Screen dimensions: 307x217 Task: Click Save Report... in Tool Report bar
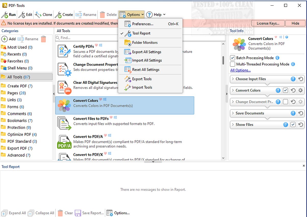point(89,213)
